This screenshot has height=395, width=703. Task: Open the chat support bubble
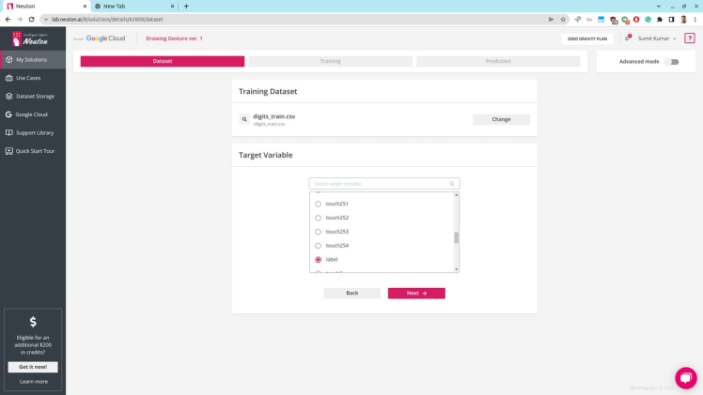[x=686, y=378]
